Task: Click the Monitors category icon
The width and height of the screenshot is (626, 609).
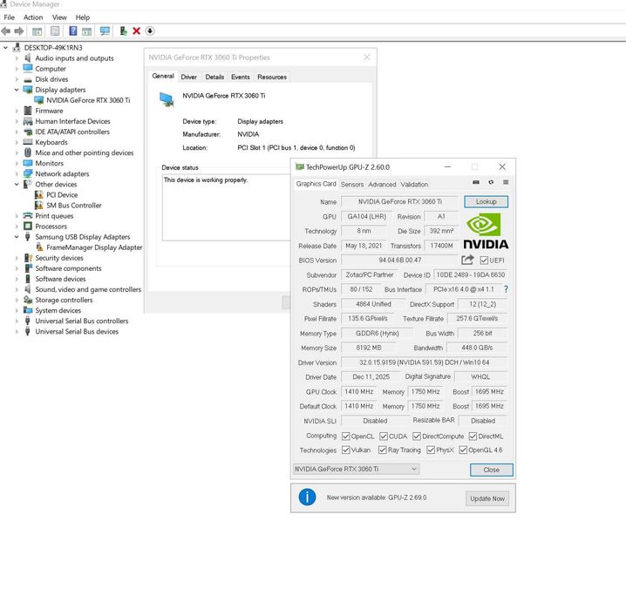Action: click(x=28, y=163)
